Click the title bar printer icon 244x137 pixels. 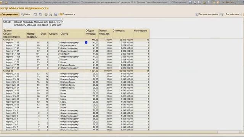[195, 2]
